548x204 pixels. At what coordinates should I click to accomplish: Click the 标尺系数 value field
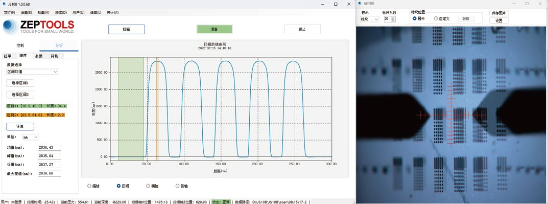(x=387, y=19)
